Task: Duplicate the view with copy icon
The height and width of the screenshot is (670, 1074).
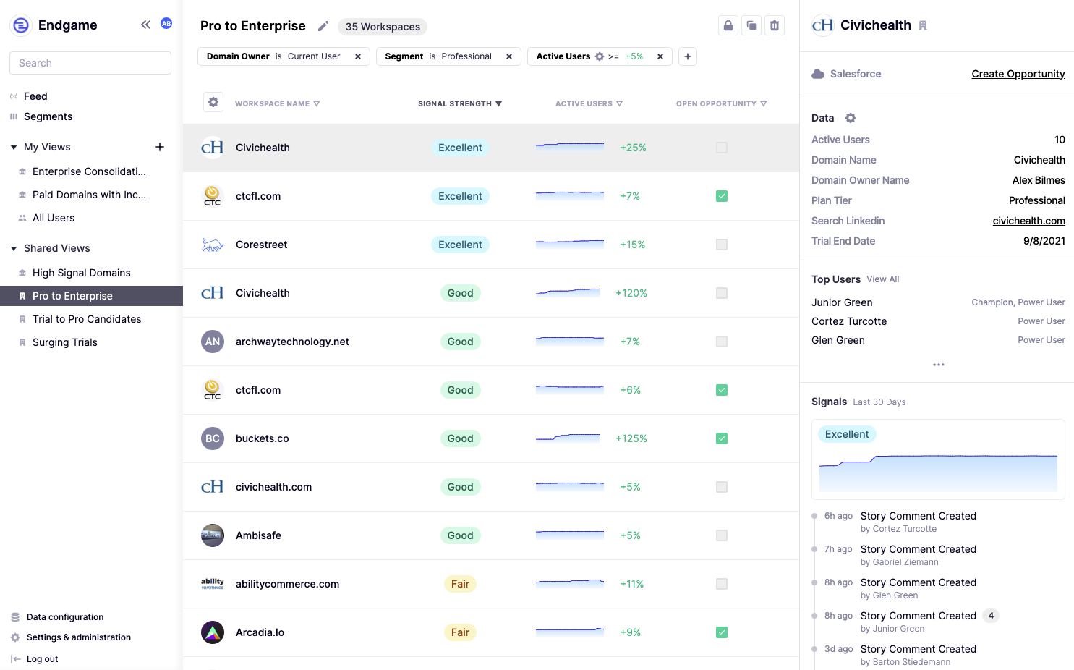Action: coord(751,25)
